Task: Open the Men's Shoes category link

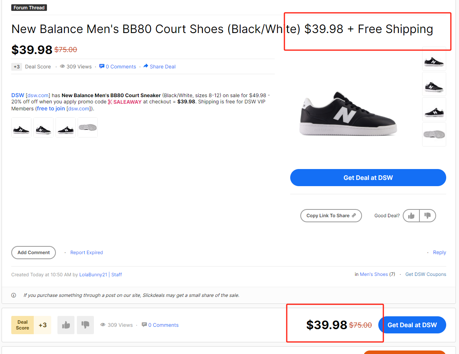Action: tap(374, 274)
